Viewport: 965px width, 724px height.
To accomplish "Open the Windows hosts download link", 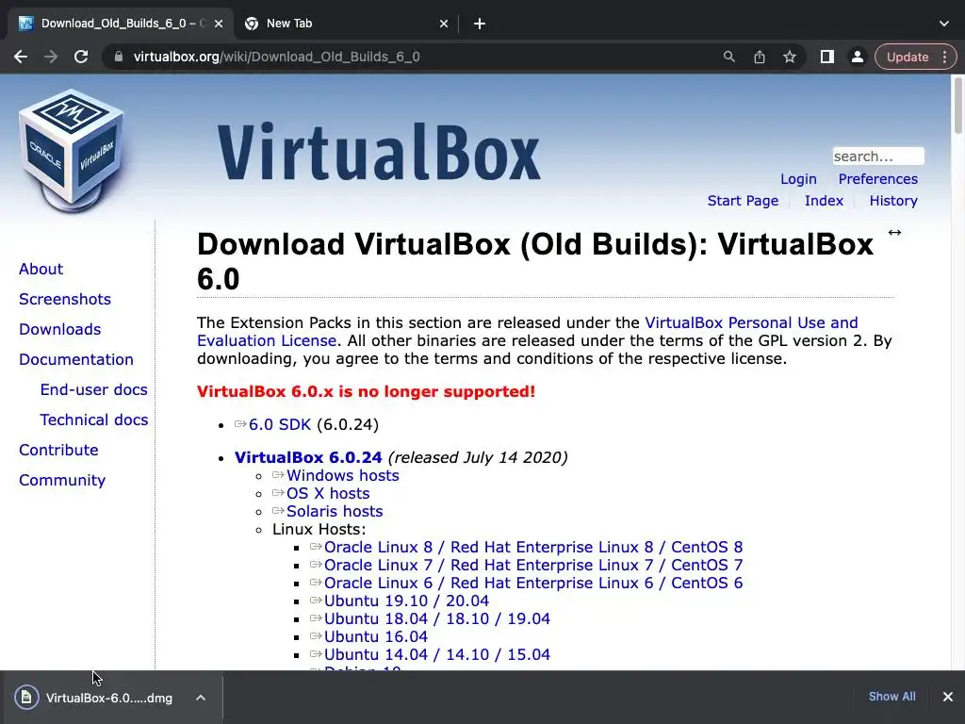I will [343, 475].
